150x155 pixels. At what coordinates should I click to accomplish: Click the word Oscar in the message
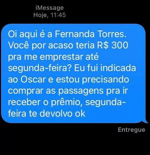coord(33,79)
